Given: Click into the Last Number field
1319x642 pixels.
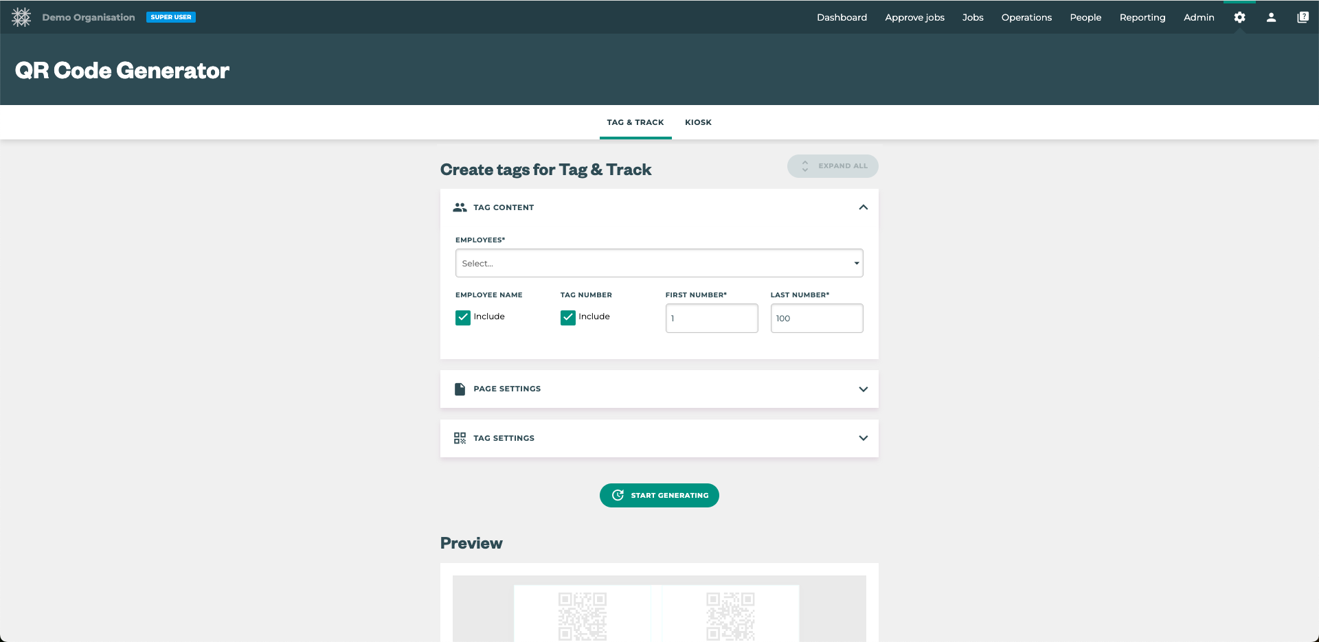Looking at the screenshot, I should [x=816, y=319].
